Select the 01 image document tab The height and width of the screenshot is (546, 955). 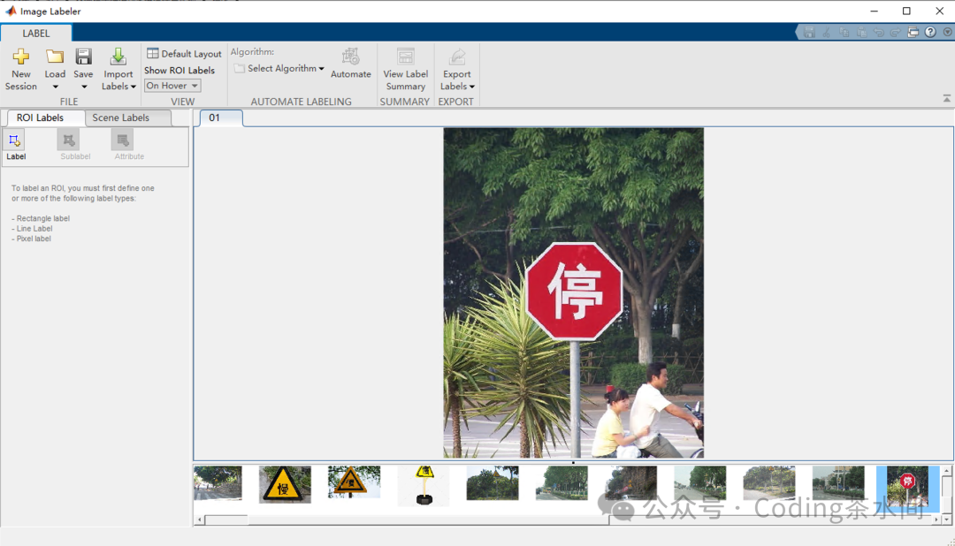tap(220, 118)
